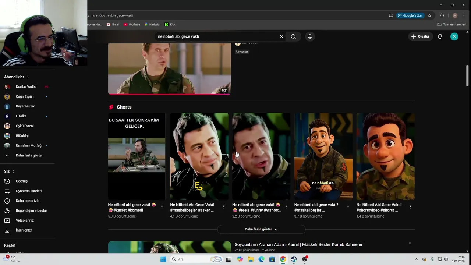Open the S account avatar menu
The height and width of the screenshot is (265, 471).
pyautogui.click(x=454, y=36)
